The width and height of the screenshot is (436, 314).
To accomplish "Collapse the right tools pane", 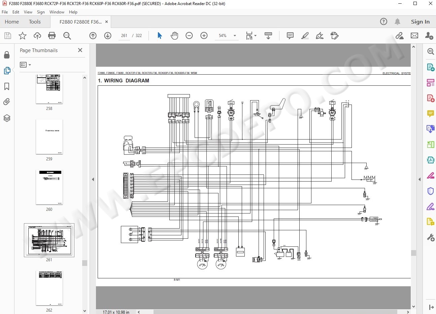I will tap(420, 179).
